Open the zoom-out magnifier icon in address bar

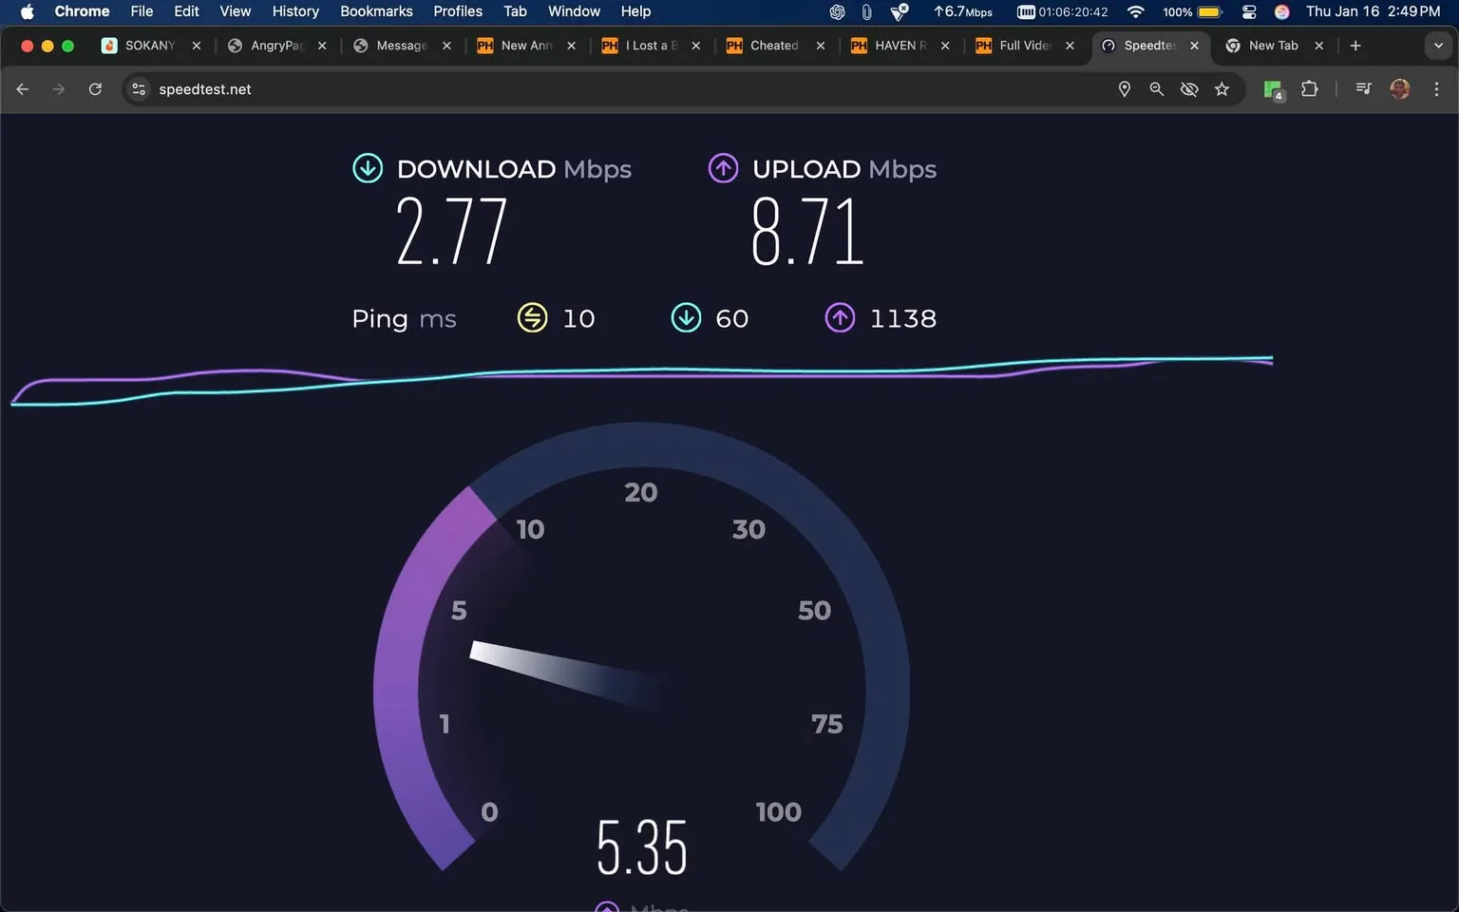pos(1156,88)
